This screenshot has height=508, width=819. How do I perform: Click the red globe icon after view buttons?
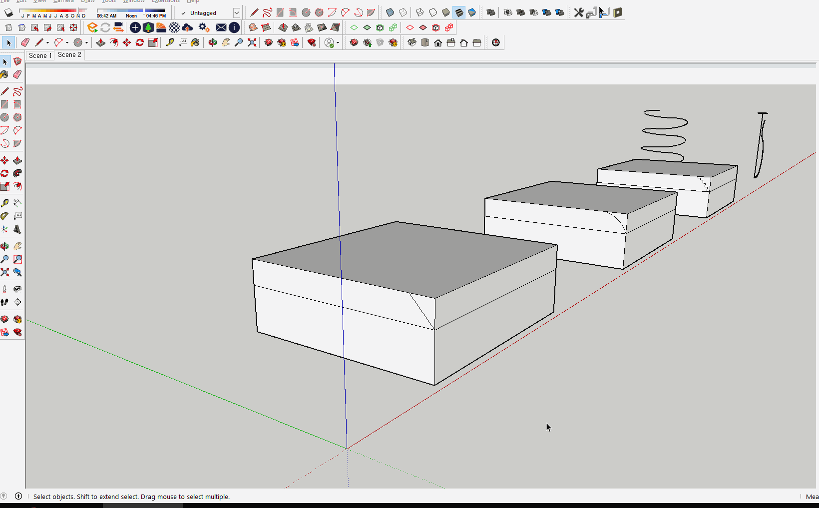coord(496,42)
